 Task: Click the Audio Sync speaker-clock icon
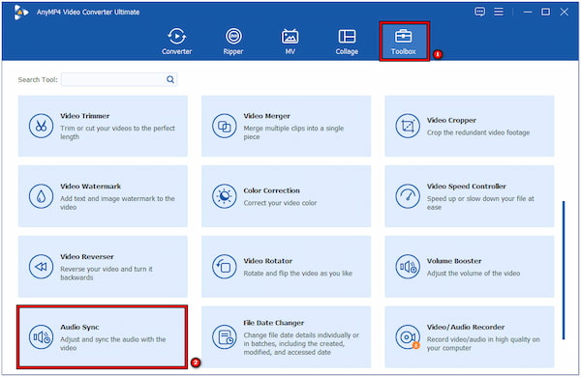pos(41,337)
